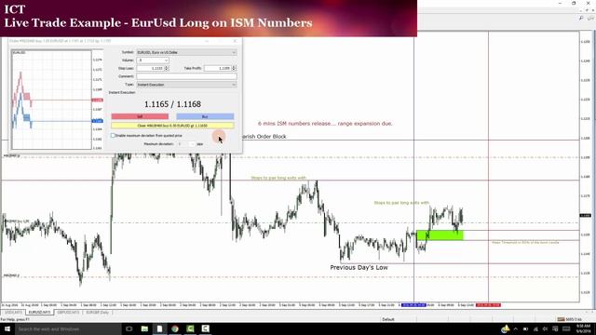596x335 pixels.
Task: Open Google Chrome from the taskbar
Action: point(175,328)
